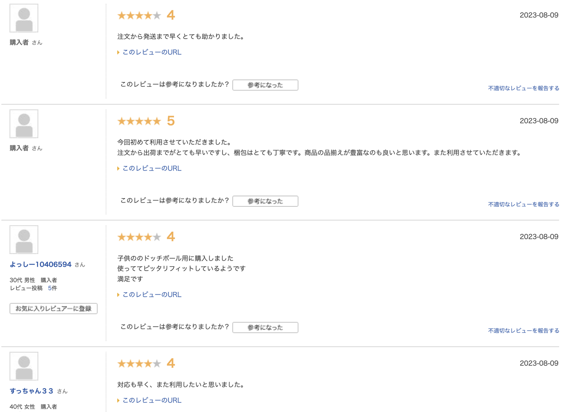Click the stars on すっちゃん33's review
This screenshot has height=412, width=561.
pyautogui.click(x=139, y=363)
